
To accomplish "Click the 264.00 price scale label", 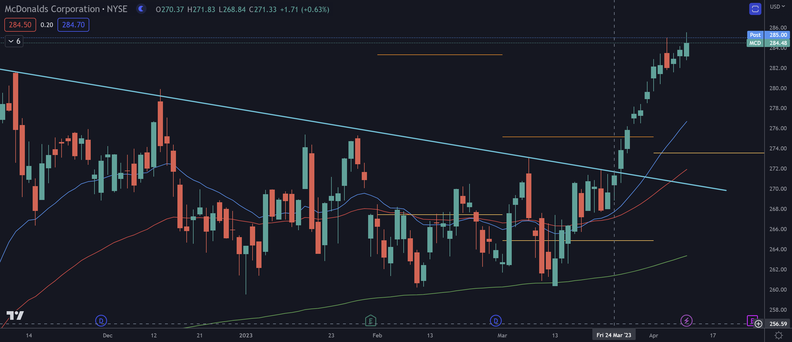I will point(778,249).
